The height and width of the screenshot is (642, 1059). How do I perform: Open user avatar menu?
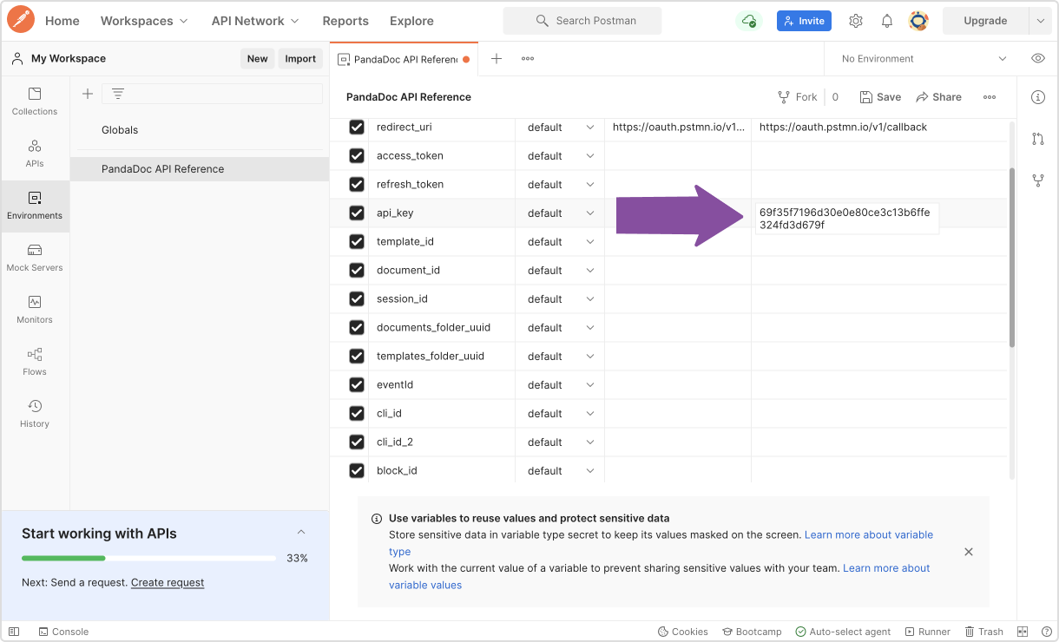tap(918, 21)
